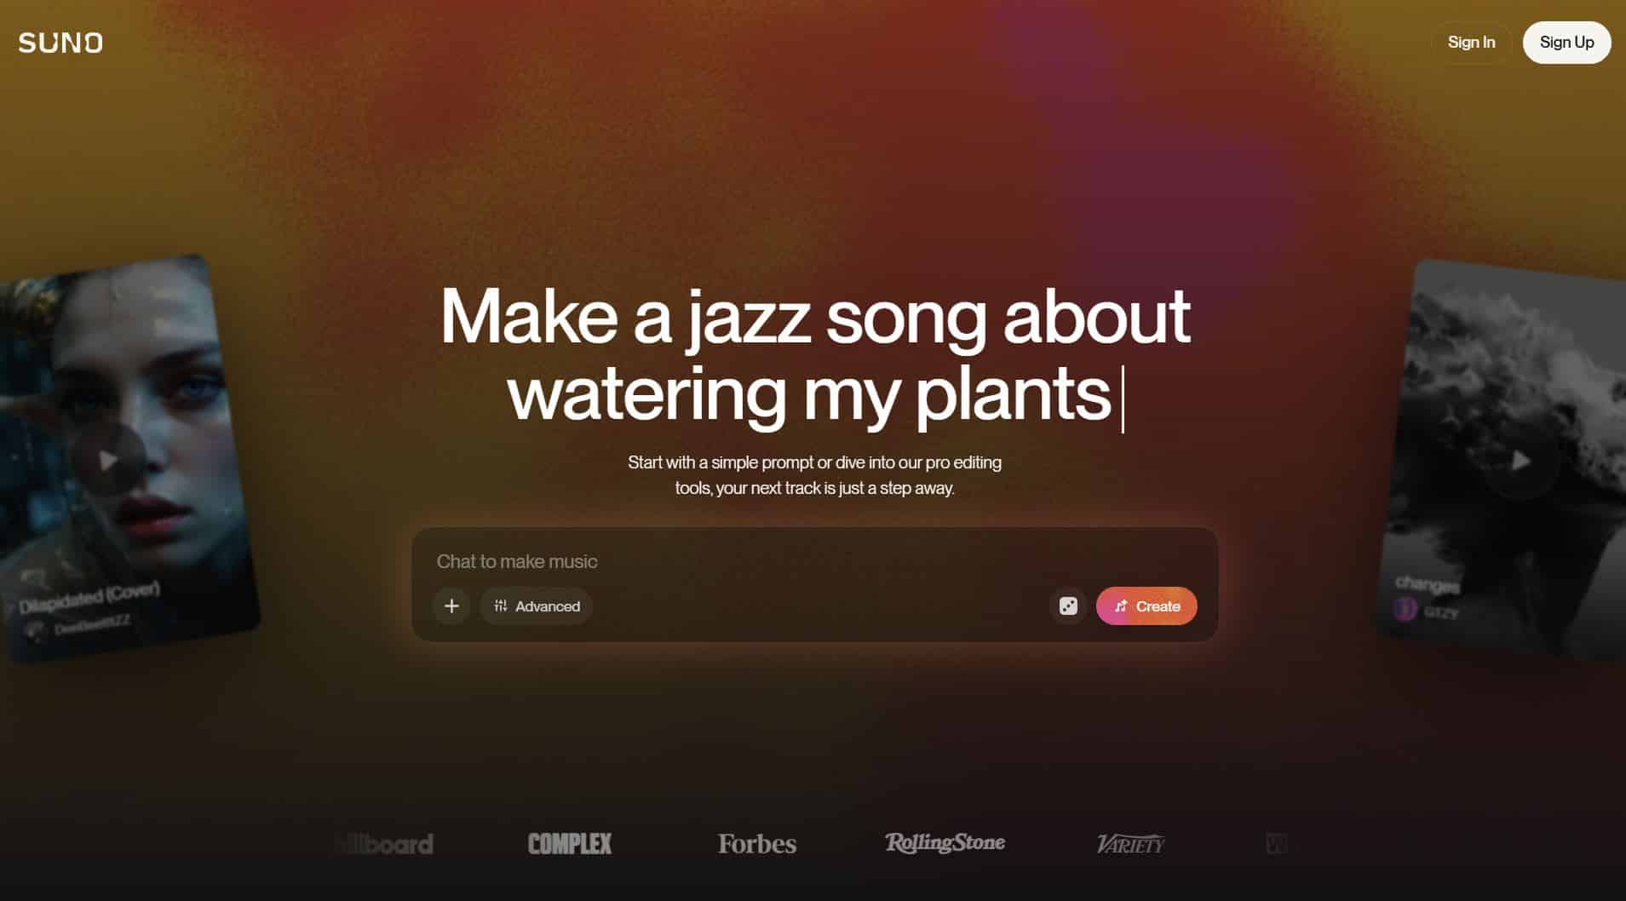Click the dice random prompt icon

tap(1068, 606)
